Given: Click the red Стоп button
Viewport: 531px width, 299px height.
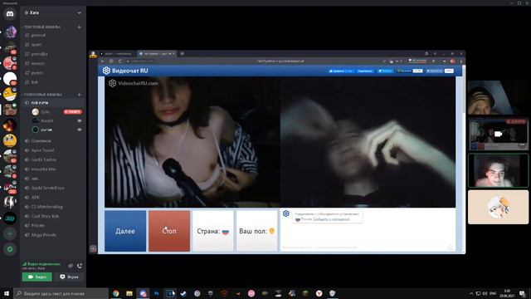Looking at the screenshot, I should pyautogui.click(x=169, y=231).
